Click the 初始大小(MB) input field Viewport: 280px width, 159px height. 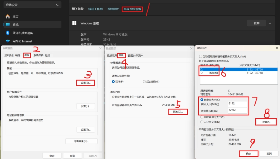pos(237,104)
